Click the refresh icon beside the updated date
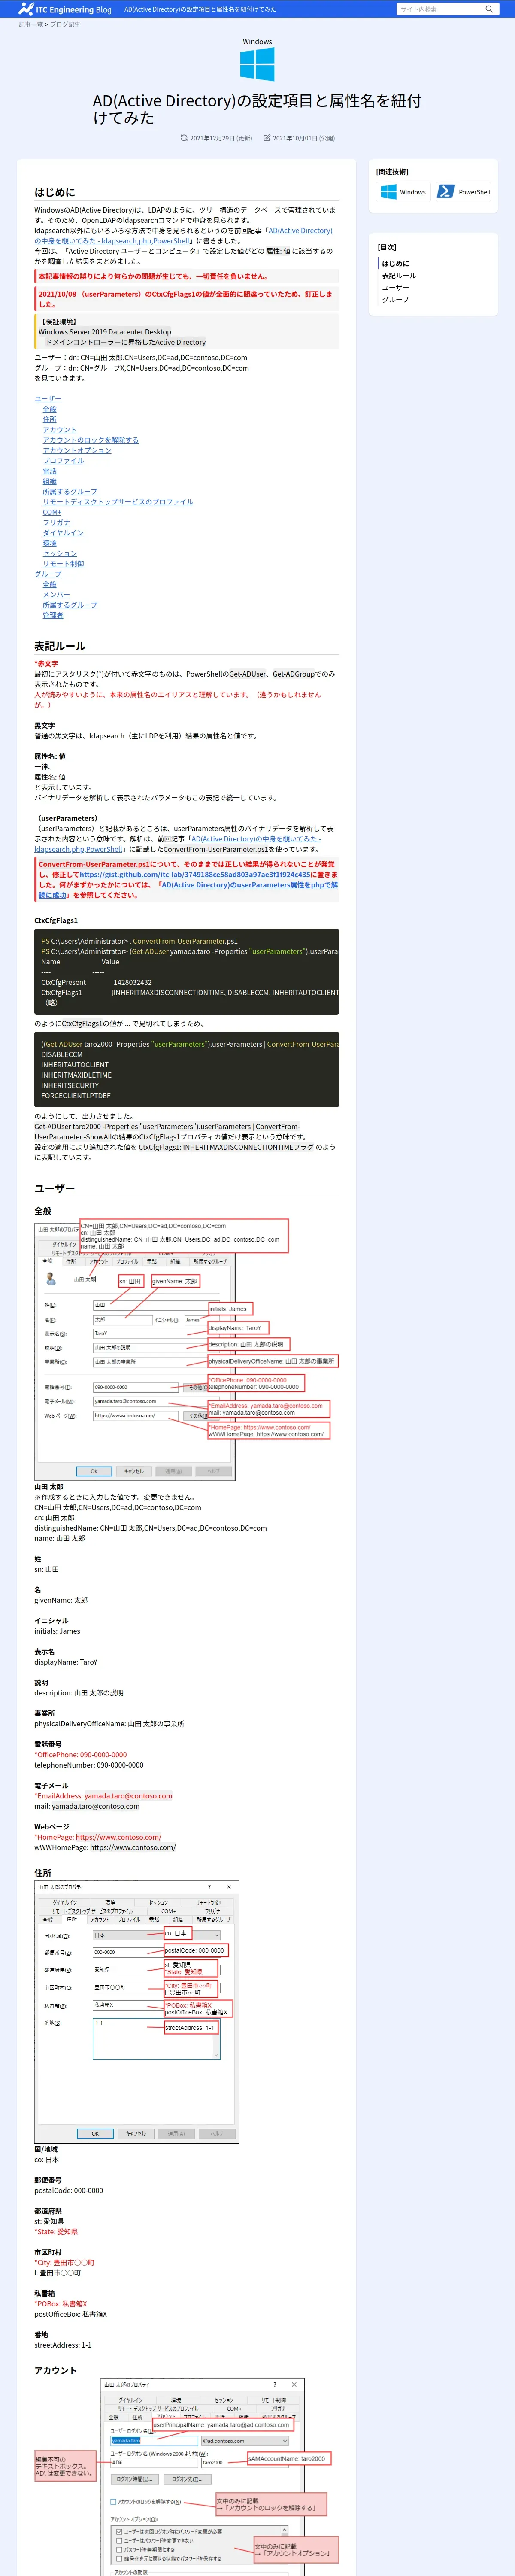 184,138
